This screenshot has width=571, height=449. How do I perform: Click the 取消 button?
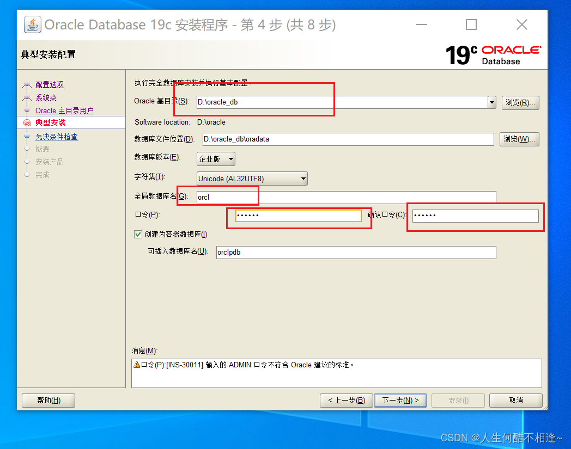coord(515,400)
